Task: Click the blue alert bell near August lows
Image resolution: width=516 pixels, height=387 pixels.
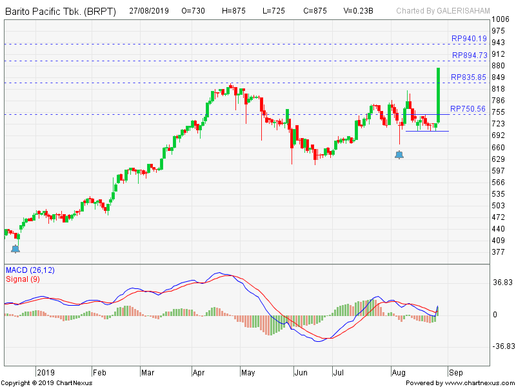Action: (x=398, y=154)
